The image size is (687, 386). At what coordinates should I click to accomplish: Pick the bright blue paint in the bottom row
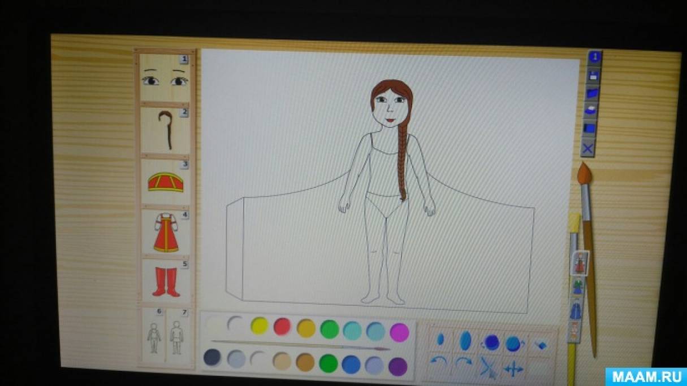tap(351, 364)
